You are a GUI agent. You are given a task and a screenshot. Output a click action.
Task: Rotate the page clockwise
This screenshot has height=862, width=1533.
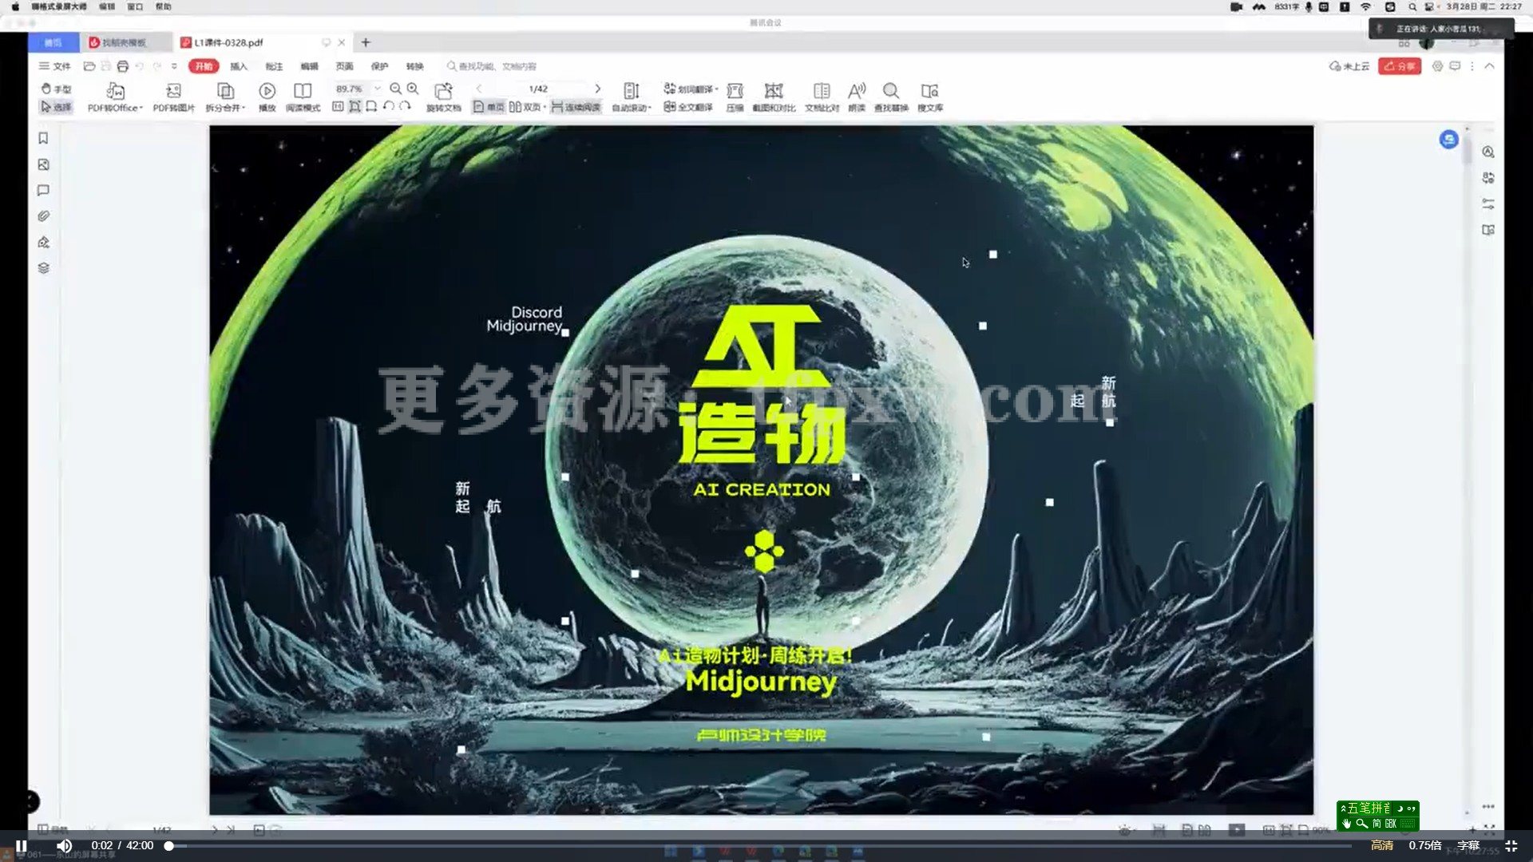pyautogui.click(x=405, y=106)
